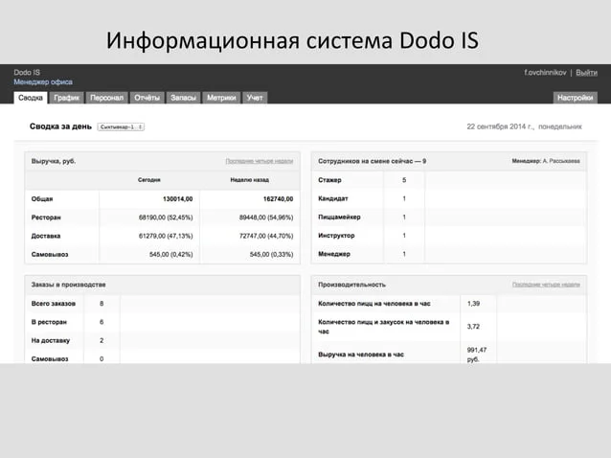Click the В ресторан orders value 6
Screen dimensions: 611x458
(x=102, y=322)
